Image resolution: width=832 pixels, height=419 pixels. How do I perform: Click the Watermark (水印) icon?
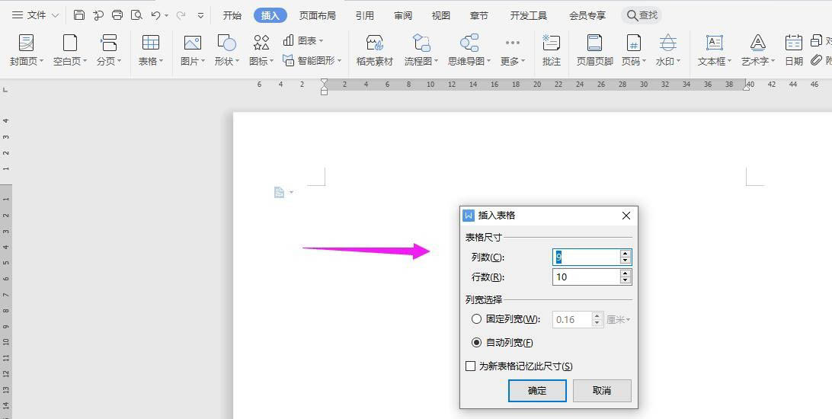click(667, 43)
